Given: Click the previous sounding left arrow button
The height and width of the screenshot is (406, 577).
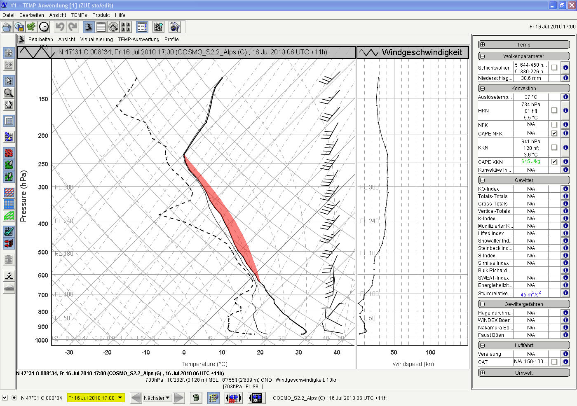Looking at the screenshot, I should point(136,398).
